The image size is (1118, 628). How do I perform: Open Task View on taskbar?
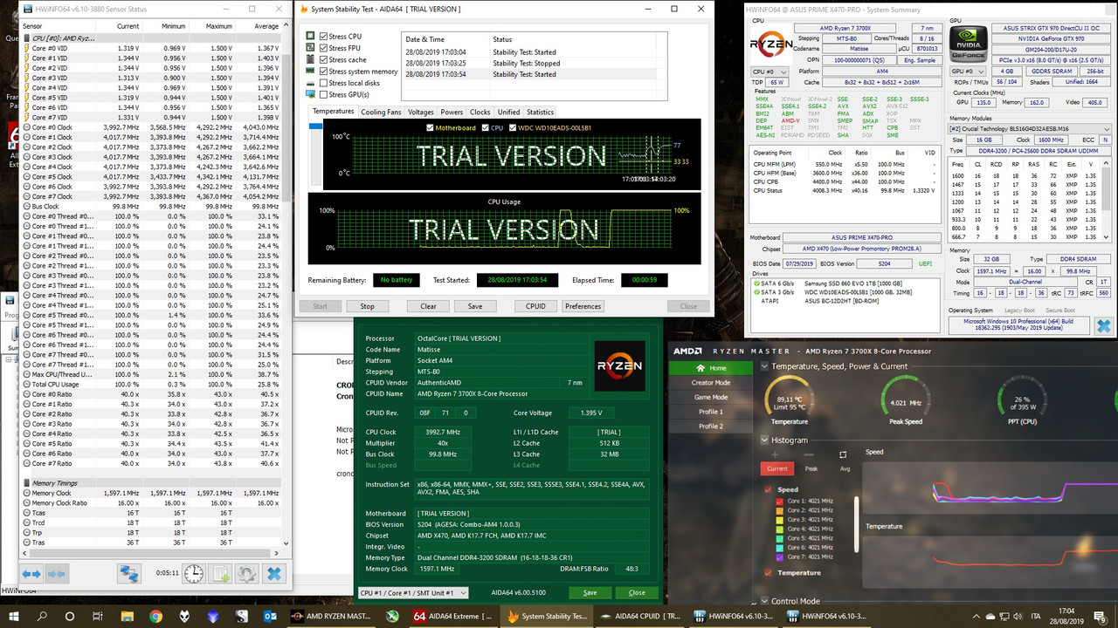pyautogui.click(x=98, y=616)
